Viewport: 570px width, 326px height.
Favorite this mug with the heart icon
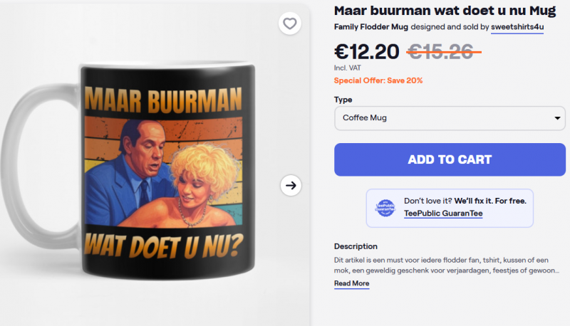point(289,23)
